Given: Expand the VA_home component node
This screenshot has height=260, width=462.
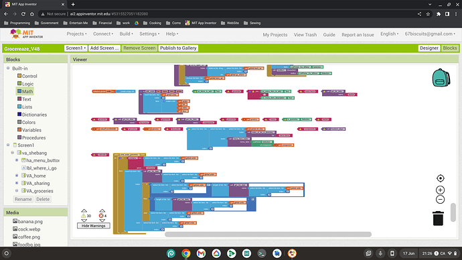Looking at the screenshot, I should (x=17, y=176).
